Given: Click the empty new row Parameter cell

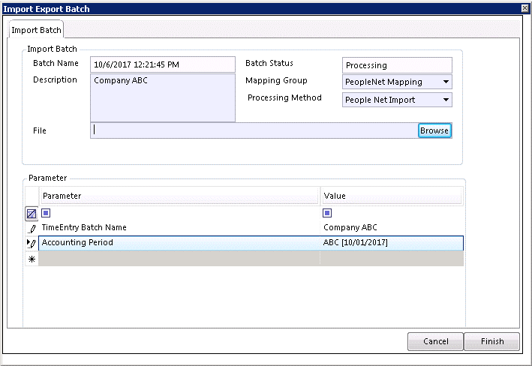Looking at the screenshot, I should [179, 259].
